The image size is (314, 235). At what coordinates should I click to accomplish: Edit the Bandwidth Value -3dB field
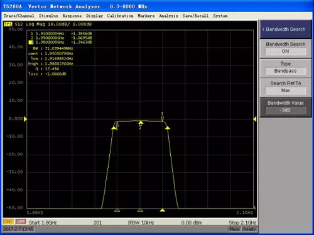285,110
